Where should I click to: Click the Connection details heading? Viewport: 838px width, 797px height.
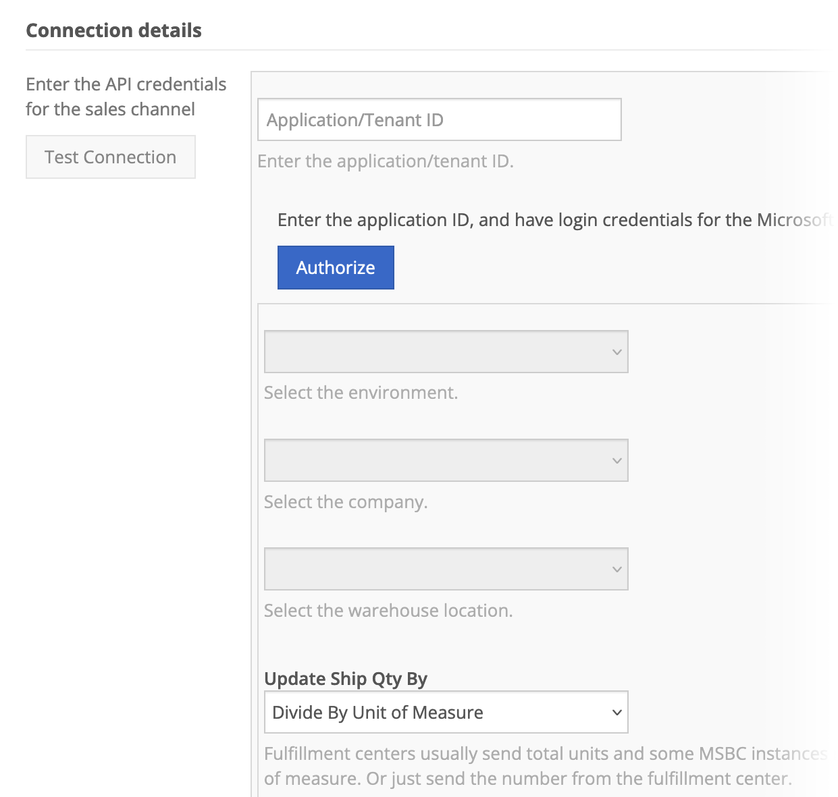(x=113, y=30)
